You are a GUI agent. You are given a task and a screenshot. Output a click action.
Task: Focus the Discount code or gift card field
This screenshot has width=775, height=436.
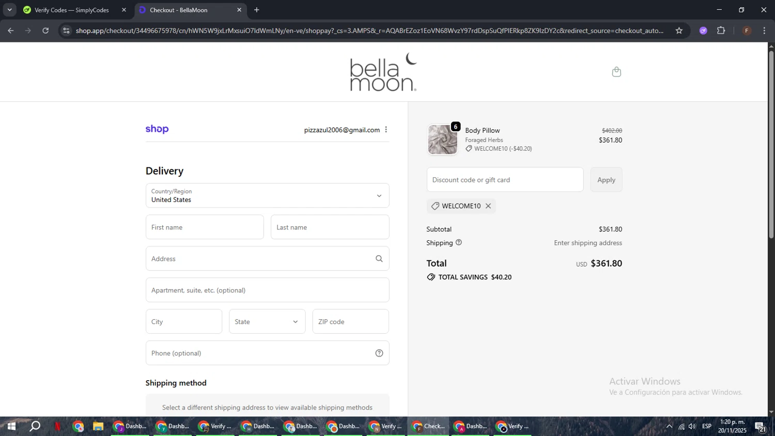(x=505, y=180)
